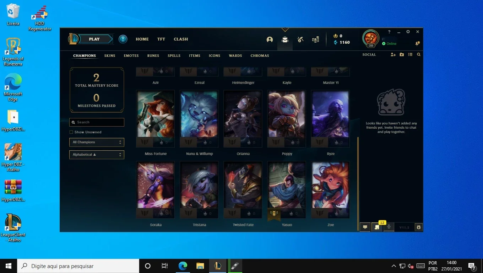Viewport: 483px width, 273px height.
Task: Click the taskbar search box
Action: [78, 266]
